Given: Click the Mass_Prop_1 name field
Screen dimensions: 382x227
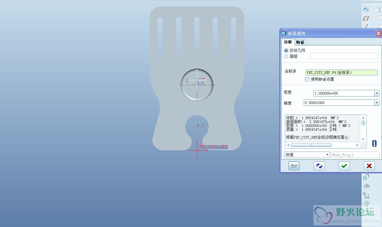Looking at the screenshot, I should coord(355,155).
